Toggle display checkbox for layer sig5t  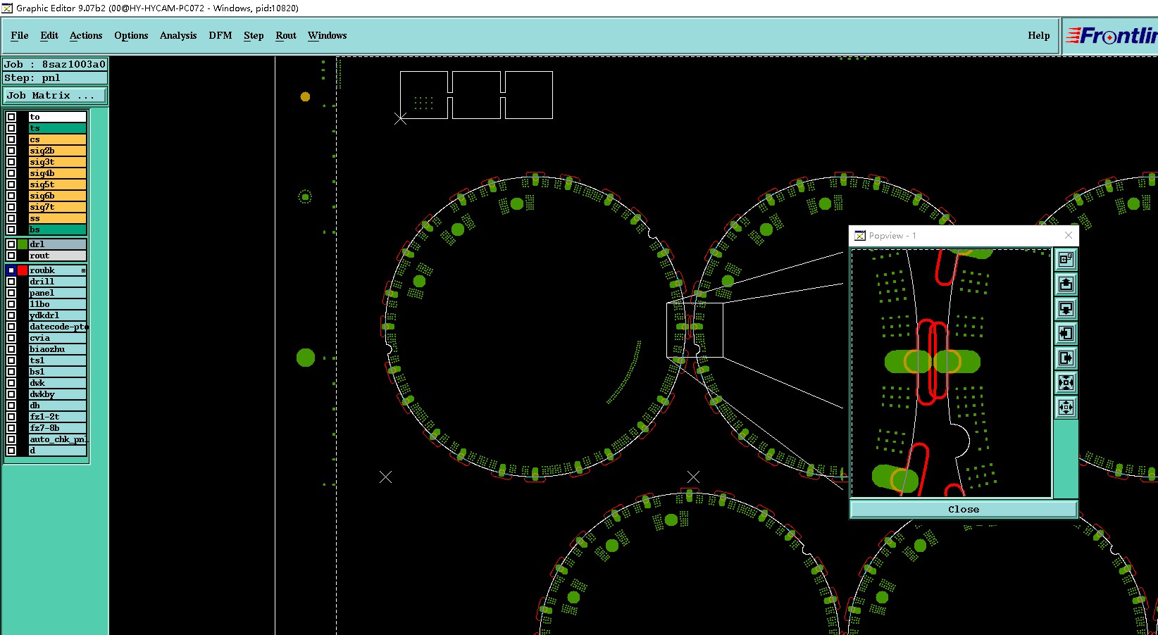click(11, 184)
